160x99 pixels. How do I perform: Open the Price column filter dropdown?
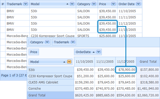pos(113,4)
